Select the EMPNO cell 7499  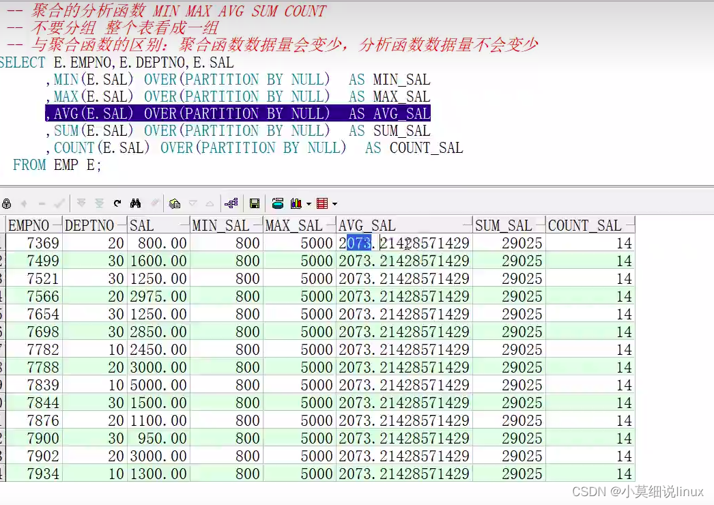pos(34,261)
